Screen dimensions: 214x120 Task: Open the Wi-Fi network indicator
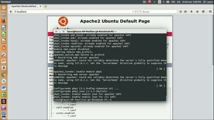[154, 2]
